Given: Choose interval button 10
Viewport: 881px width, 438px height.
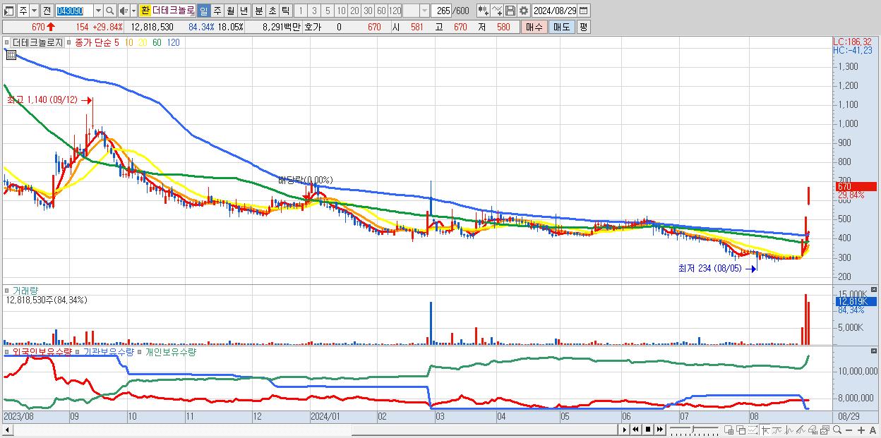Looking at the screenshot, I should [x=341, y=11].
